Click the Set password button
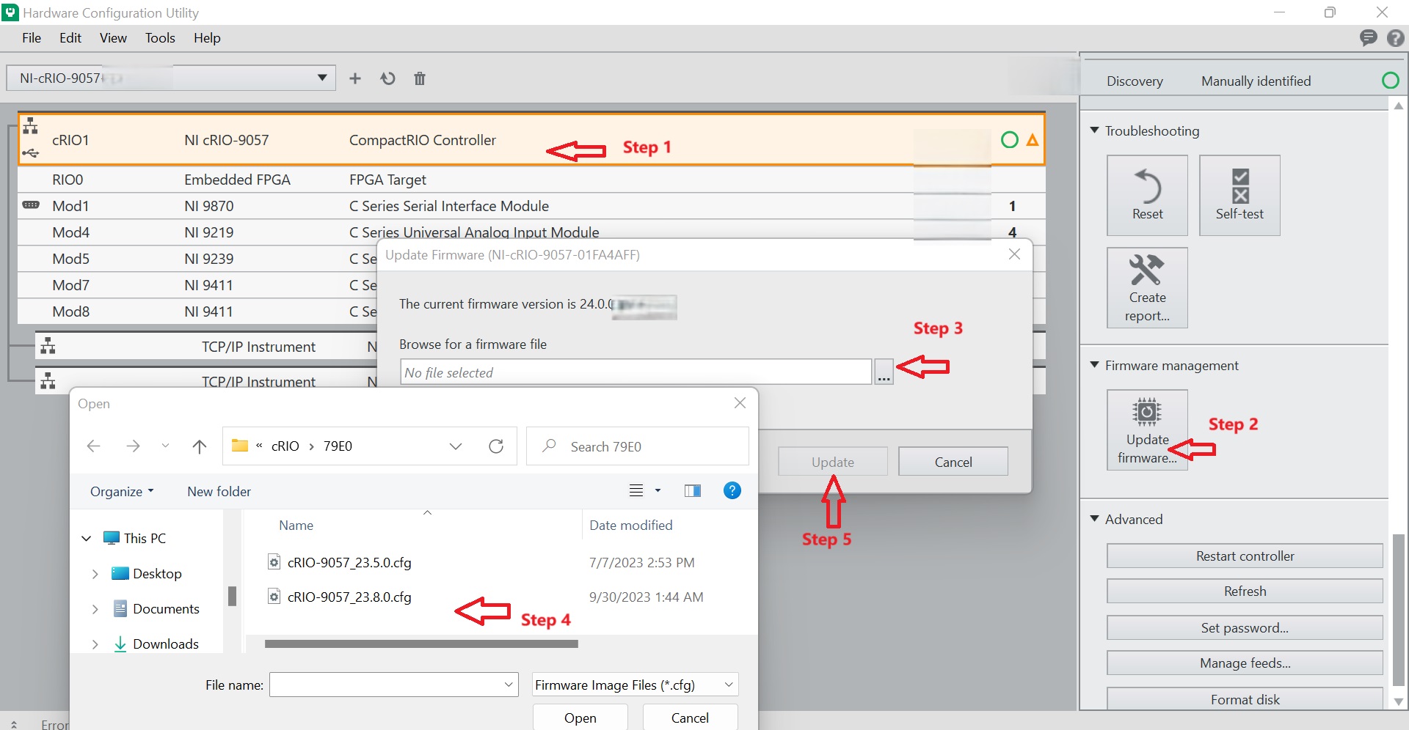Screen dimensions: 1409x730 click(x=1245, y=627)
